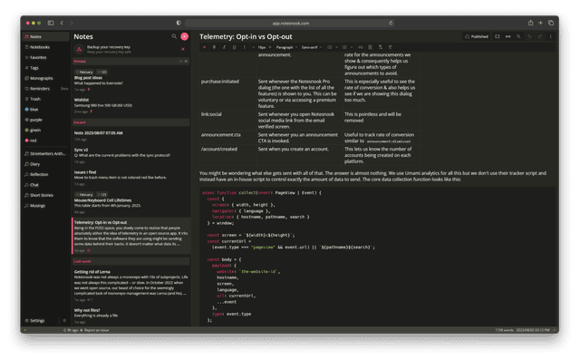Search within the open note
580x360 pixels.
click(x=518, y=36)
